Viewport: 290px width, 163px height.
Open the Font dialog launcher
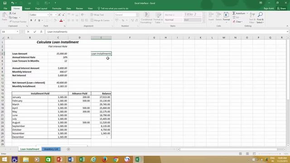pos(64,26)
